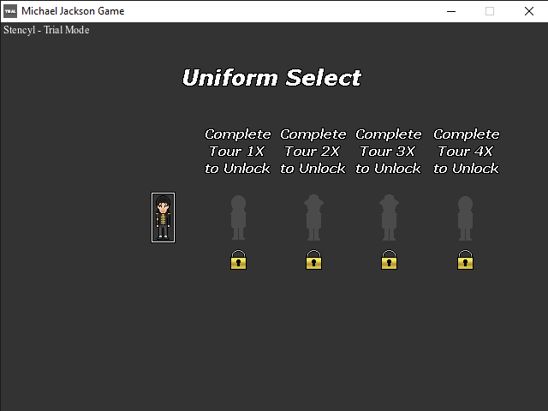Click the padlock icon for Tour 3X uniform

pyautogui.click(x=389, y=259)
